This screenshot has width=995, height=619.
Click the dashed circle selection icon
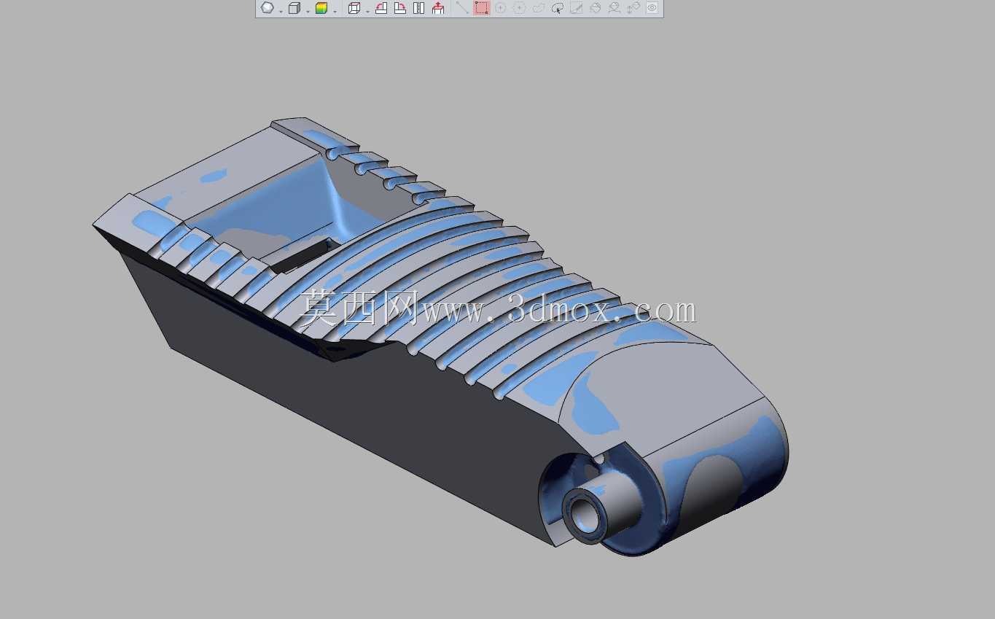point(519,8)
